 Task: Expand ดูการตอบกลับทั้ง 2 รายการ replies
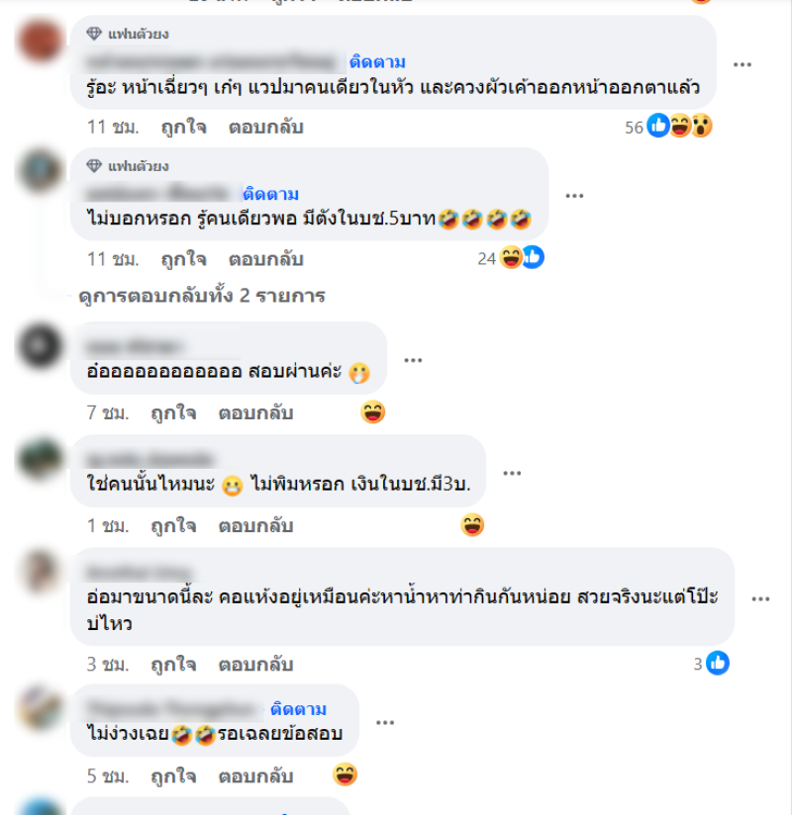tap(202, 296)
